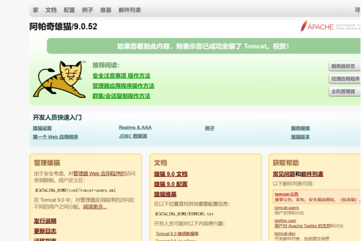Viewport: 361px width, 241px height.
Task: Click the 阿帕奇雄猫/9.0.52 heading
Action: pyautogui.click(x=63, y=27)
